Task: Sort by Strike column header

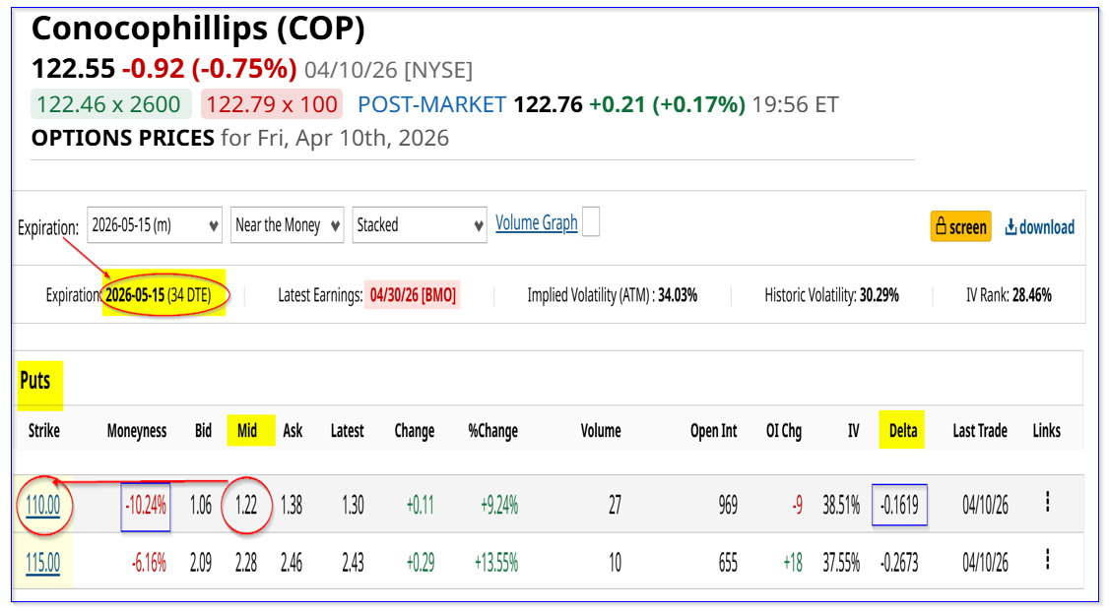Action: 43,430
